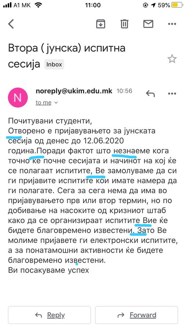Image resolution: width=186 pixels, height=332 pixels.
Task: Open message options next to reply arrow
Action: pyautogui.click(x=172, y=94)
